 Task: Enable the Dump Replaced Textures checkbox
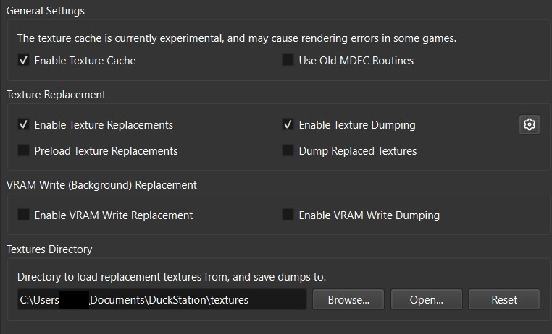point(288,151)
